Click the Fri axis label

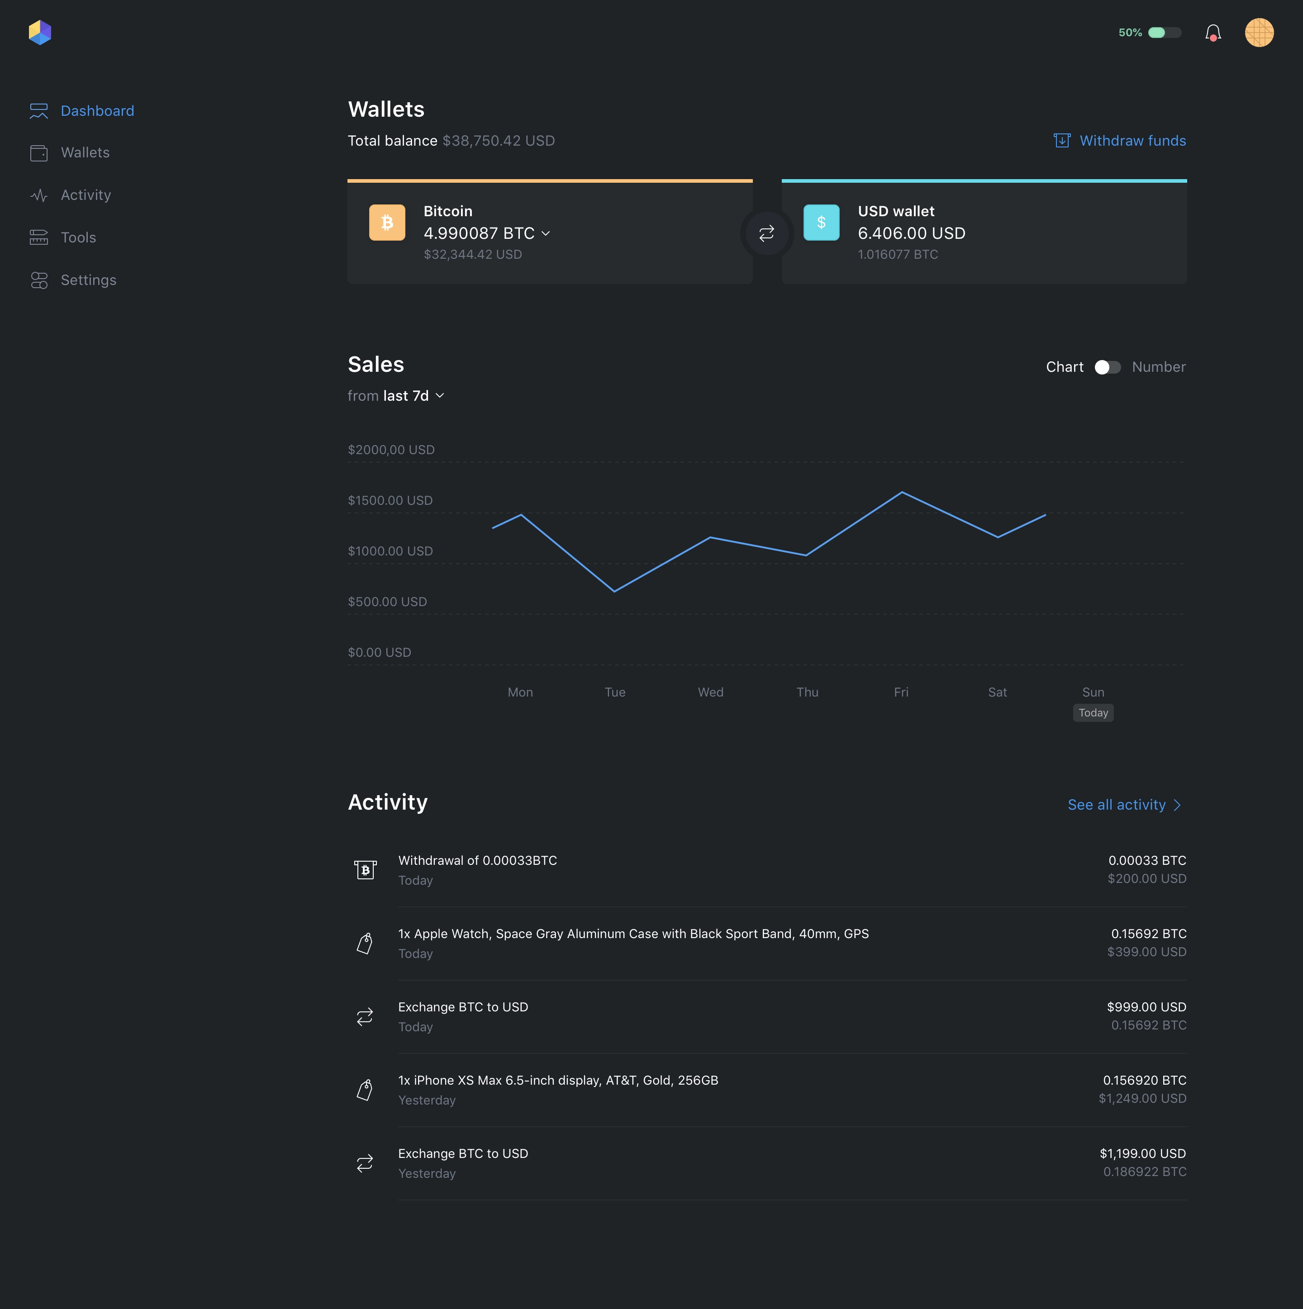[x=900, y=692]
